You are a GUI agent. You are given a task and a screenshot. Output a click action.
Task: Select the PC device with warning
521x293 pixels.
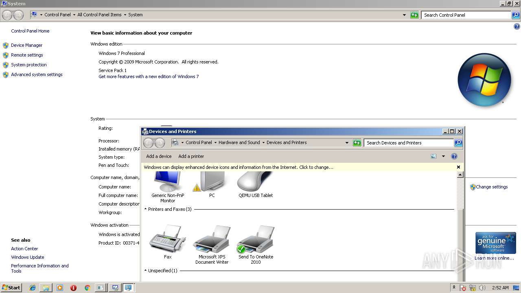(x=212, y=185)
